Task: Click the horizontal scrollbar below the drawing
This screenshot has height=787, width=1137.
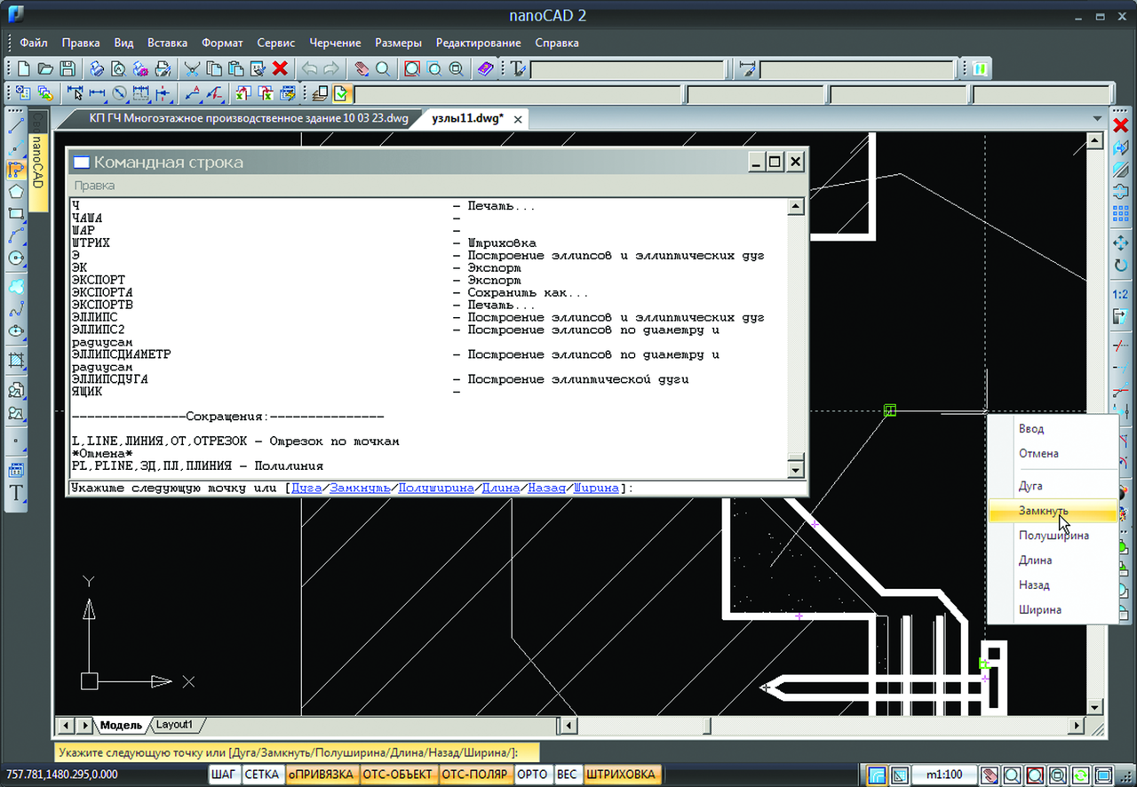Action: [821, 726]
